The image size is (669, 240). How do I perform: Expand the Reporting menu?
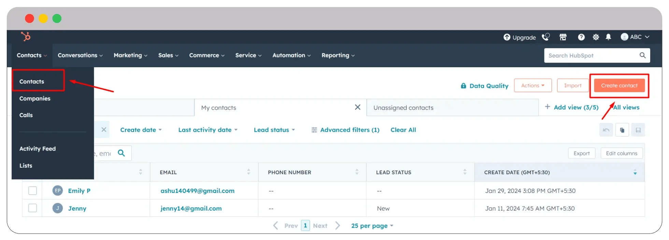click(338, 55)
